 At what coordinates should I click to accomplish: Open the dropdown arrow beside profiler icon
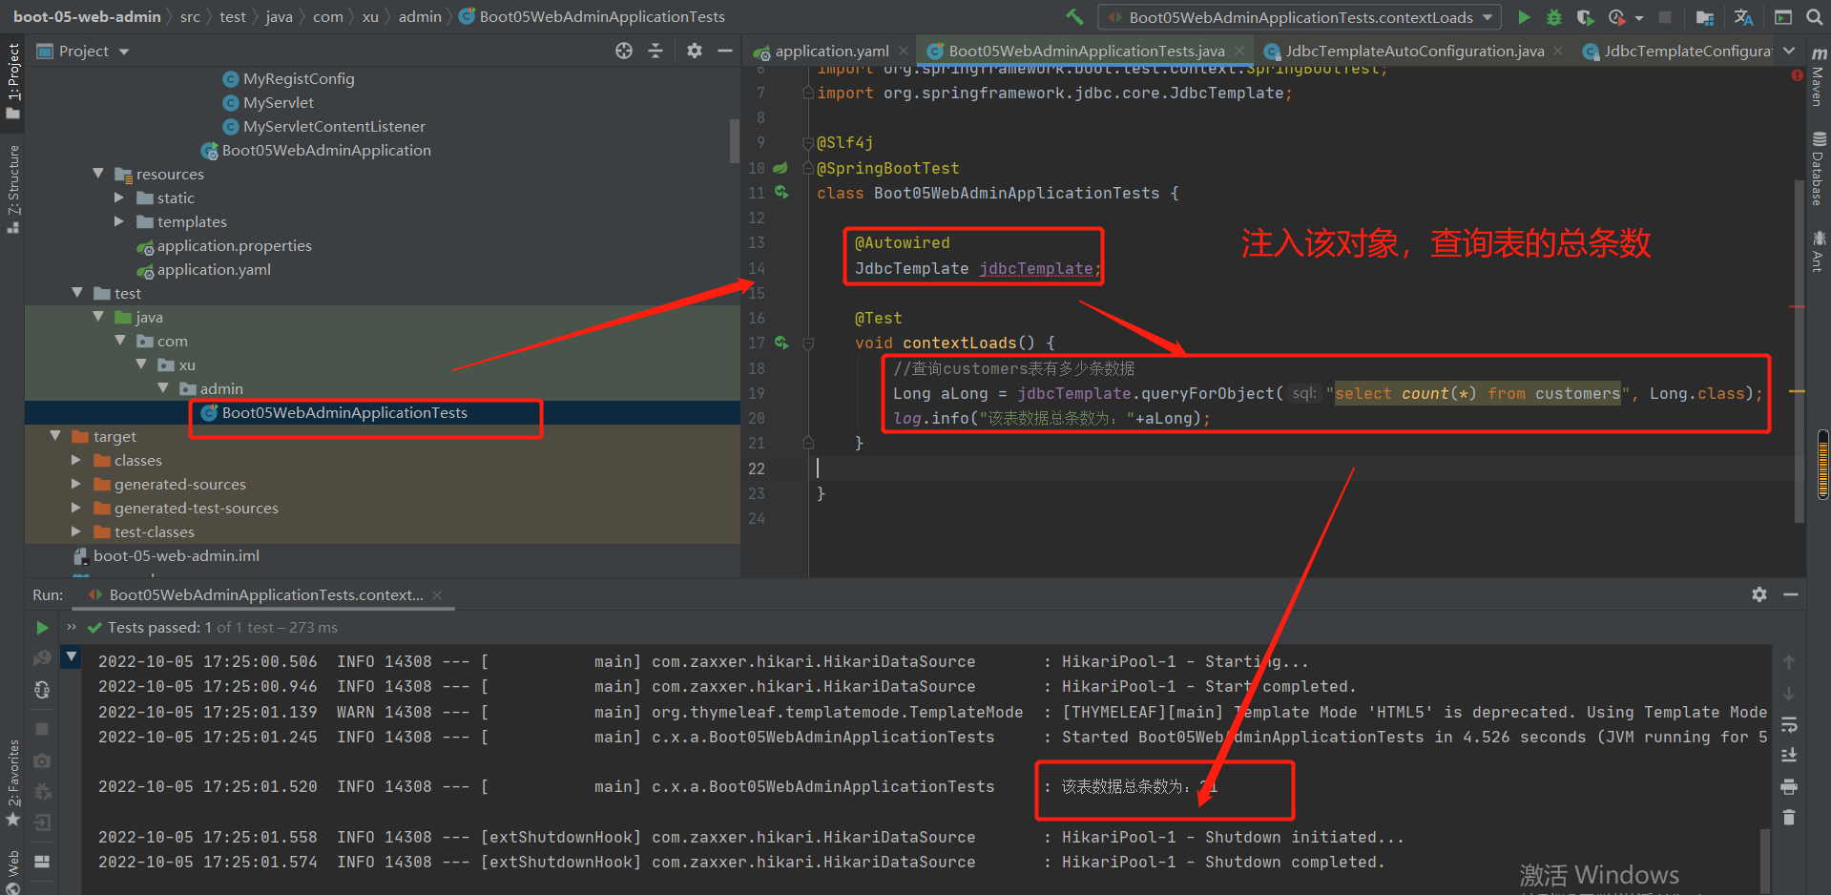[x=1639, y=18]
